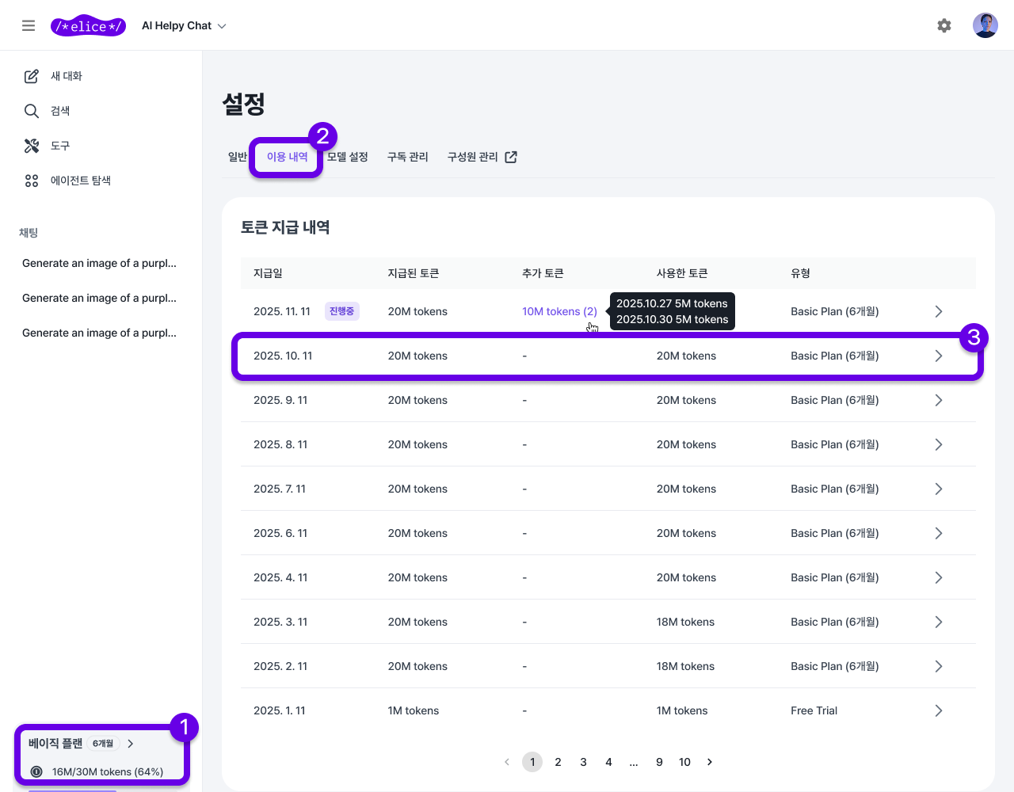The width and height of the screenshot is (1014, 792).
Task: Go to page 2 of results
Action: pyautogui.click(x=558, y=762)
